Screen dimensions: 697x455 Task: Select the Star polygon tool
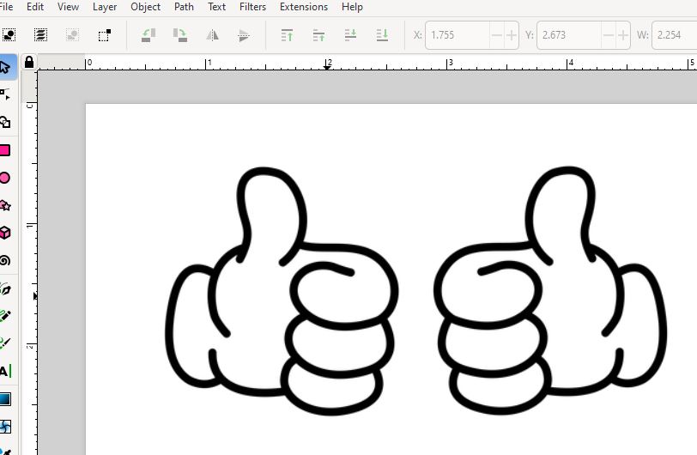(5, 205)
